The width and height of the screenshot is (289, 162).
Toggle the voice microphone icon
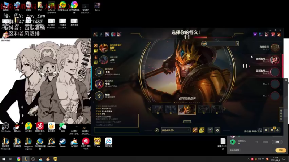(x=277, y=130)
